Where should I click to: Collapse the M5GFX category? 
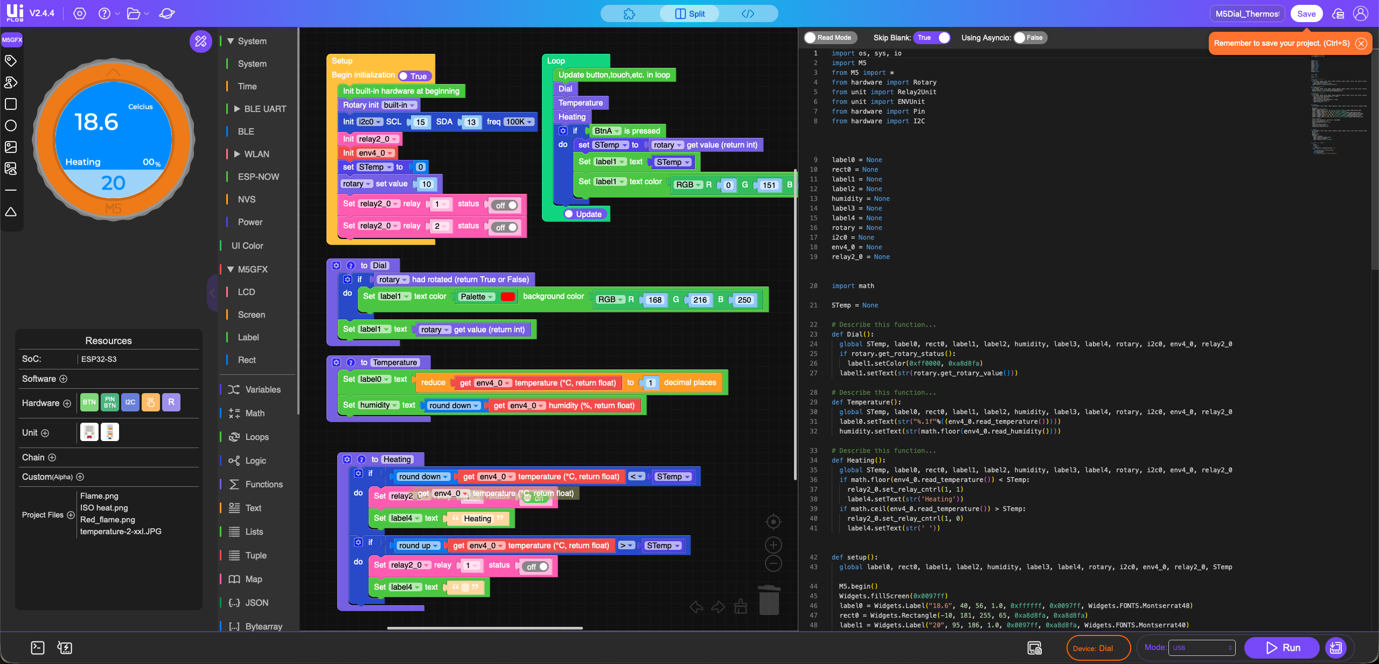click(231, 269)
